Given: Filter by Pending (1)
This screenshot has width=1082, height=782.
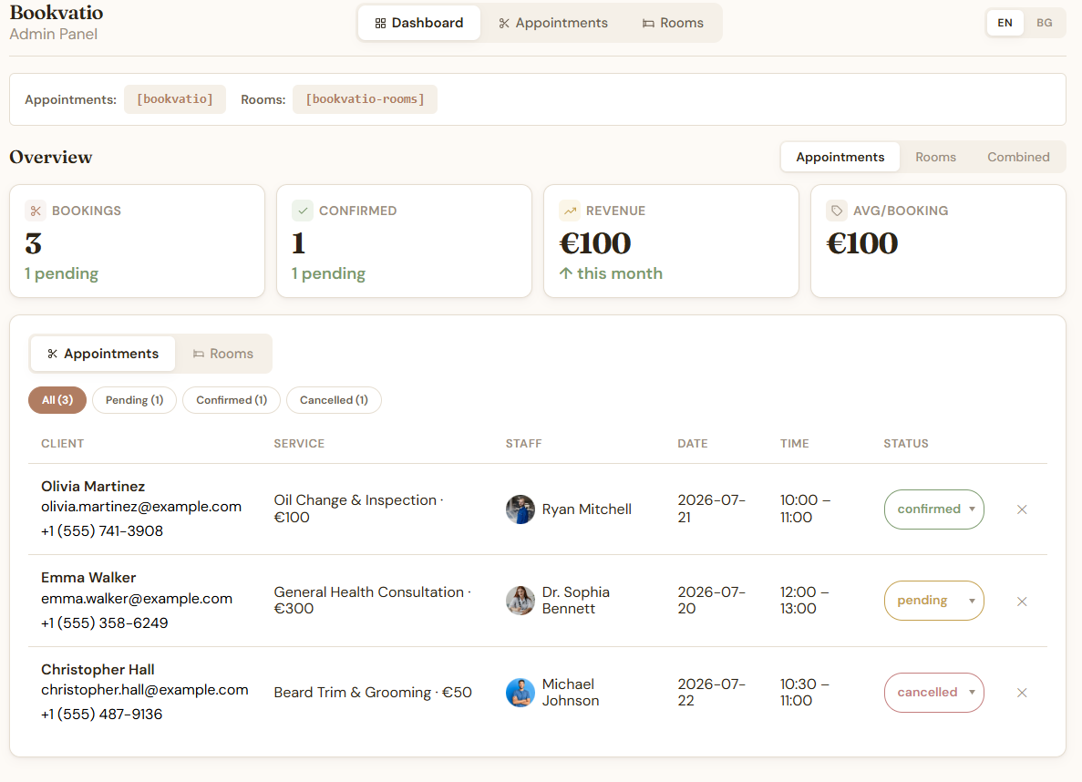Looking at the screenshot, I should point(135,400).
